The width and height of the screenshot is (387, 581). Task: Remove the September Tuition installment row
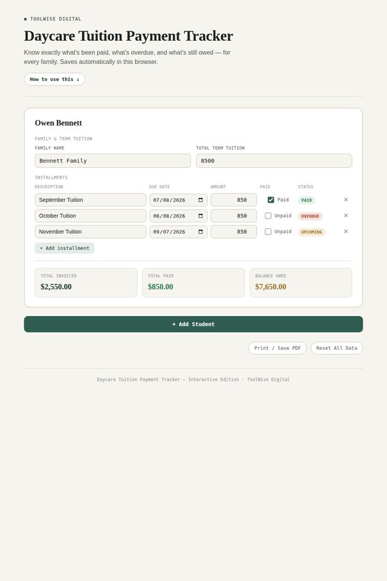click(x=346, y=200)
